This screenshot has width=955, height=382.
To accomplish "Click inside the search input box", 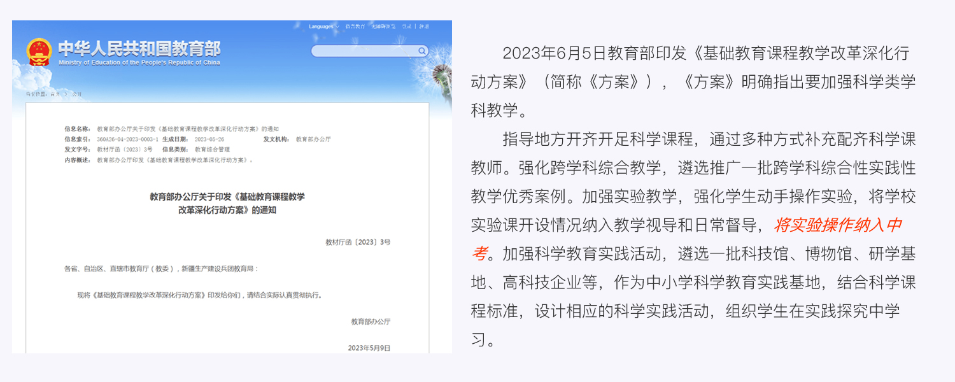I will click(363, 50).
